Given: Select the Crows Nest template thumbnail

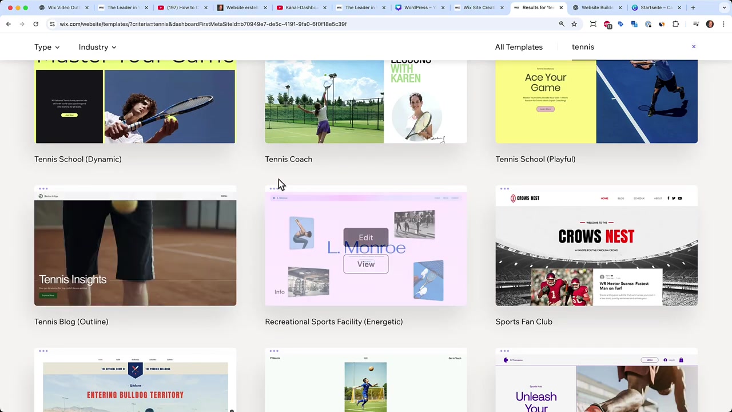Looking at the screenshot, I should pos(596,246).
